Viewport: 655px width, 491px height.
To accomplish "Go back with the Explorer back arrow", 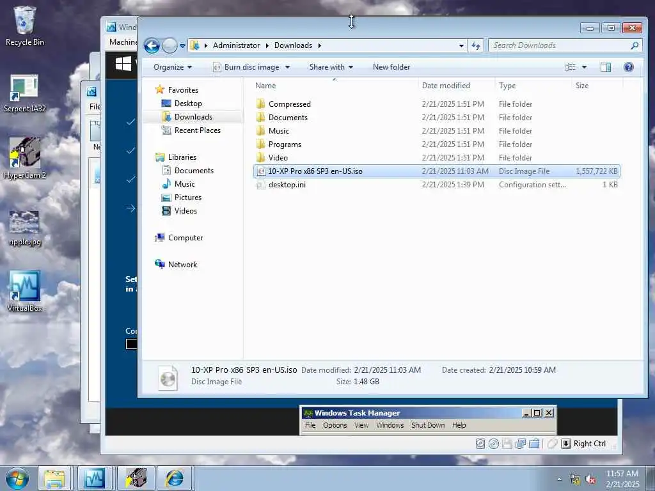I will point(152,45).
